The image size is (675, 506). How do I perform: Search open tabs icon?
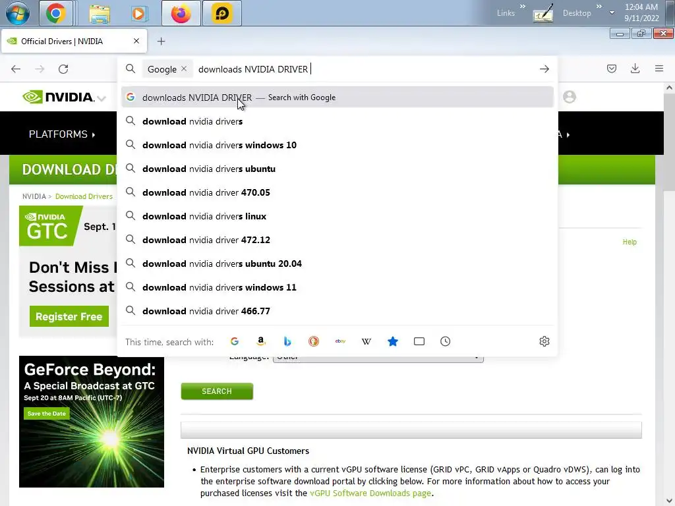coord(419,341)
